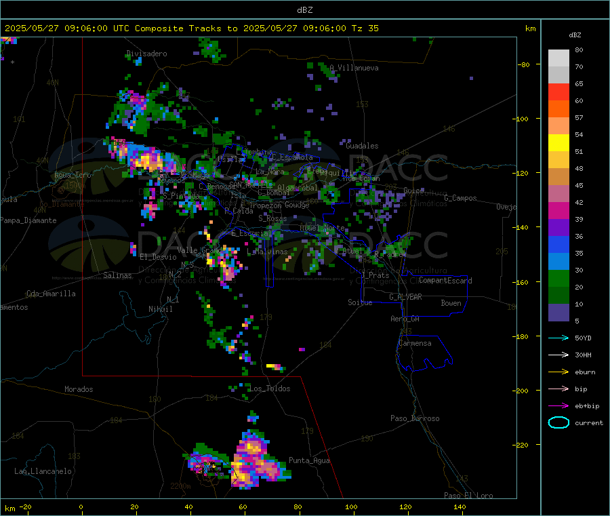Click the 'L_Malvinas' map label
610x516 pixels.
pos(267,252)
